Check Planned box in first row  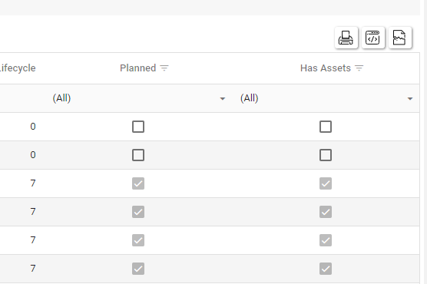coord(138,127)
